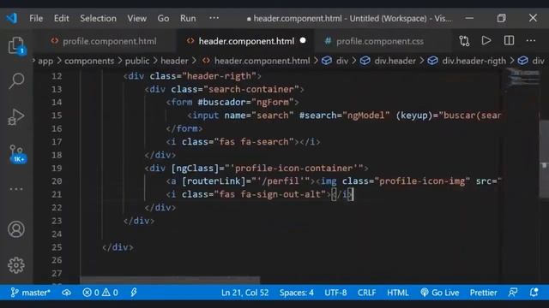The image size is (549, 308).
Task: Open Run and Debug view
Action: pyautogui.click(x=16, y=116)
